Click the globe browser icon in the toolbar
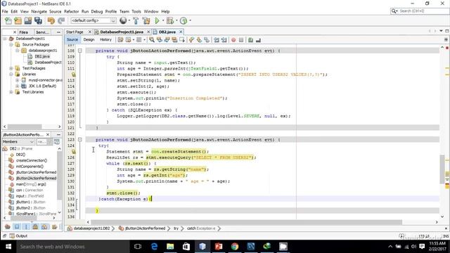 (x=123, y=20)
